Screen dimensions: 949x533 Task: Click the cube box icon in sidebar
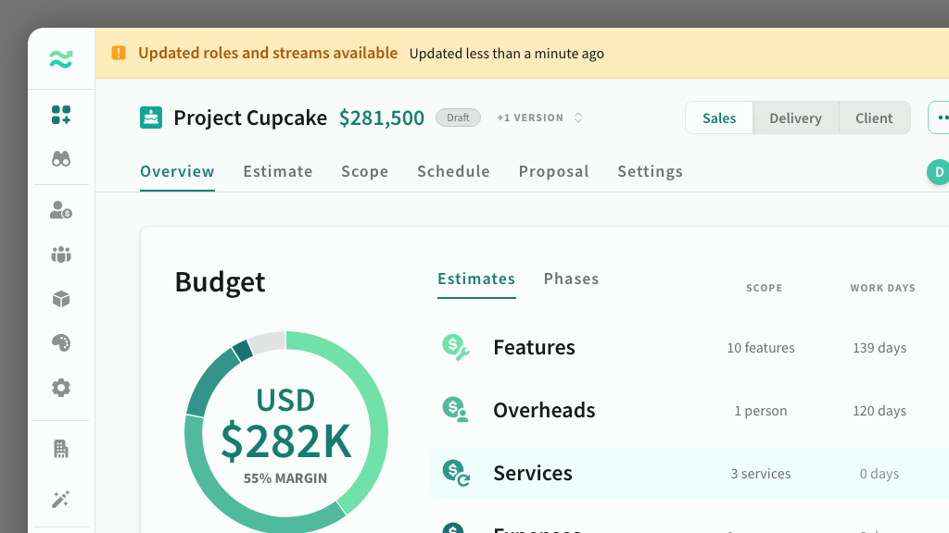point(61,299)
